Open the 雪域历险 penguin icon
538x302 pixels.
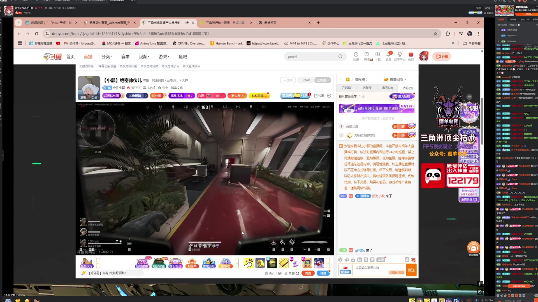[209, 263]
